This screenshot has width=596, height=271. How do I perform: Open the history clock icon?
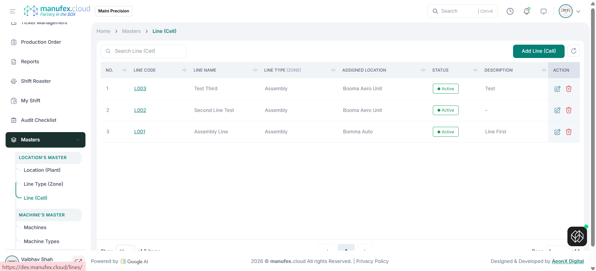tap(510, 11)
